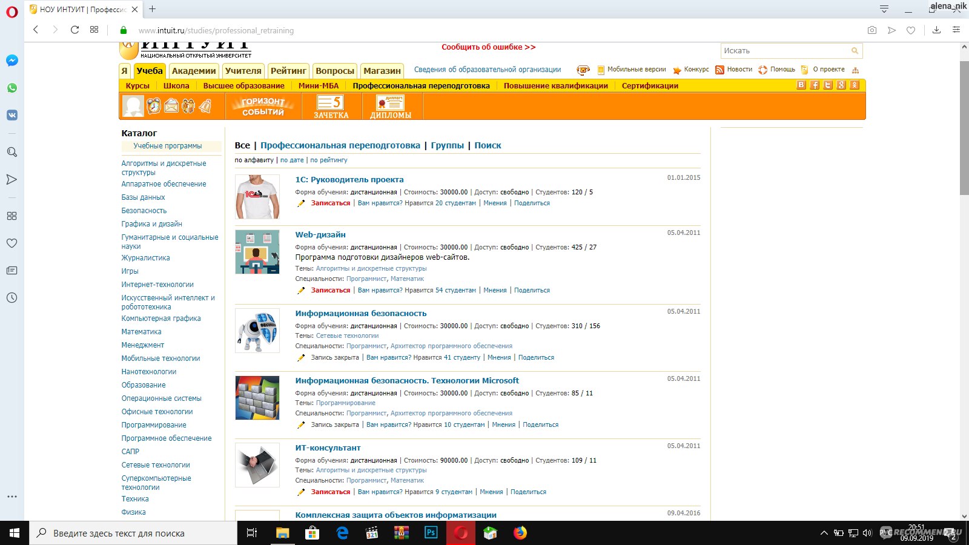This screenshot has width=969, height=545.
Task: Open the friends people icon
Action: 188,106
